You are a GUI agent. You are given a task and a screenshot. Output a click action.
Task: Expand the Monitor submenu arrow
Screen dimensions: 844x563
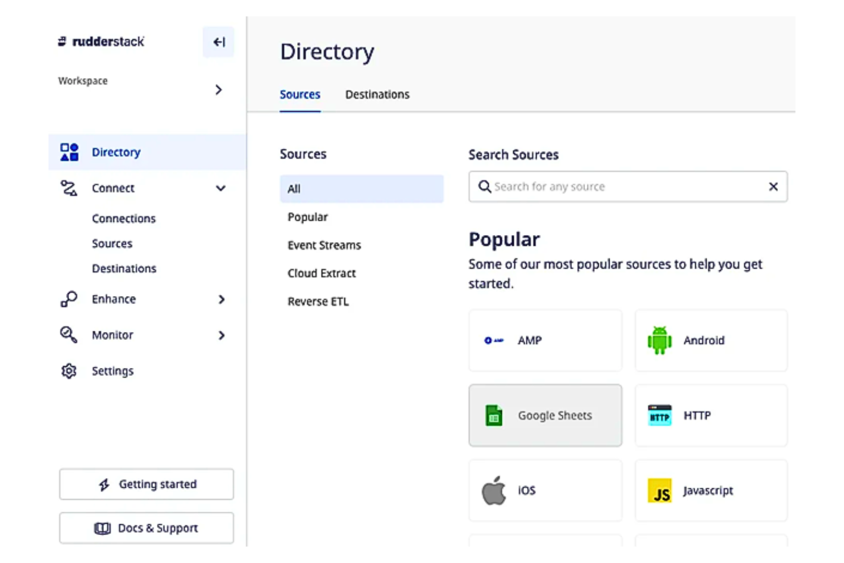[x=222, y=336]
